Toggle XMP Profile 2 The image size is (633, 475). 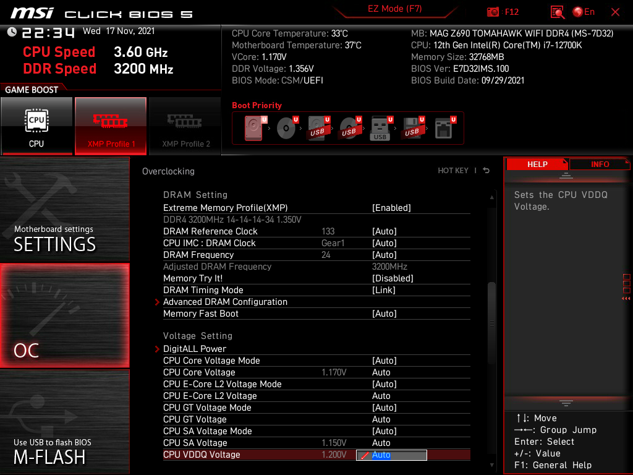(x=185, y=126)
